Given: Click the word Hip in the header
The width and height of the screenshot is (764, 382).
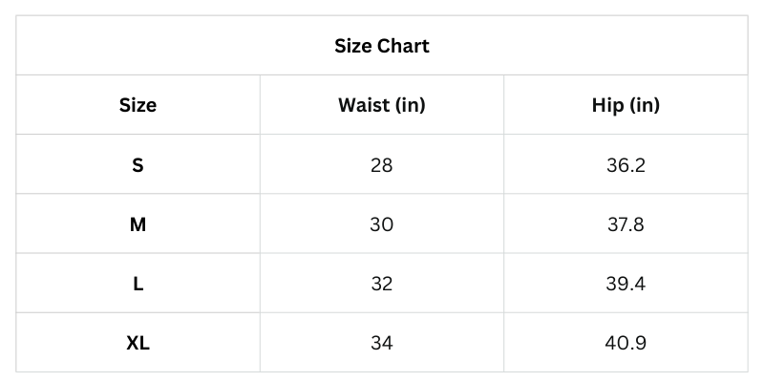Looking at the screenshot, I should pyautogui.click(x=607, y=105).
